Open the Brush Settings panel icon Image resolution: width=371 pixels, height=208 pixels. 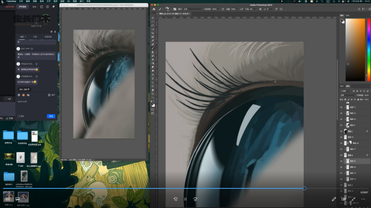175,9
